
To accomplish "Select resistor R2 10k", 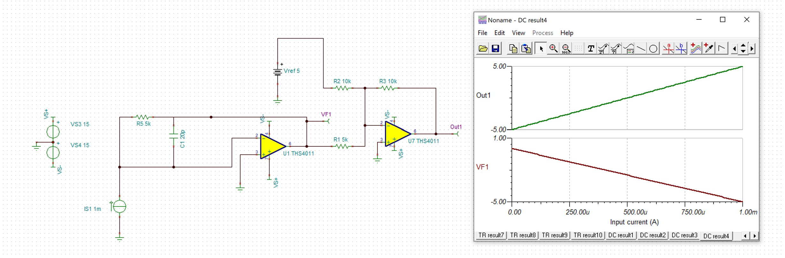I will 342,88.
